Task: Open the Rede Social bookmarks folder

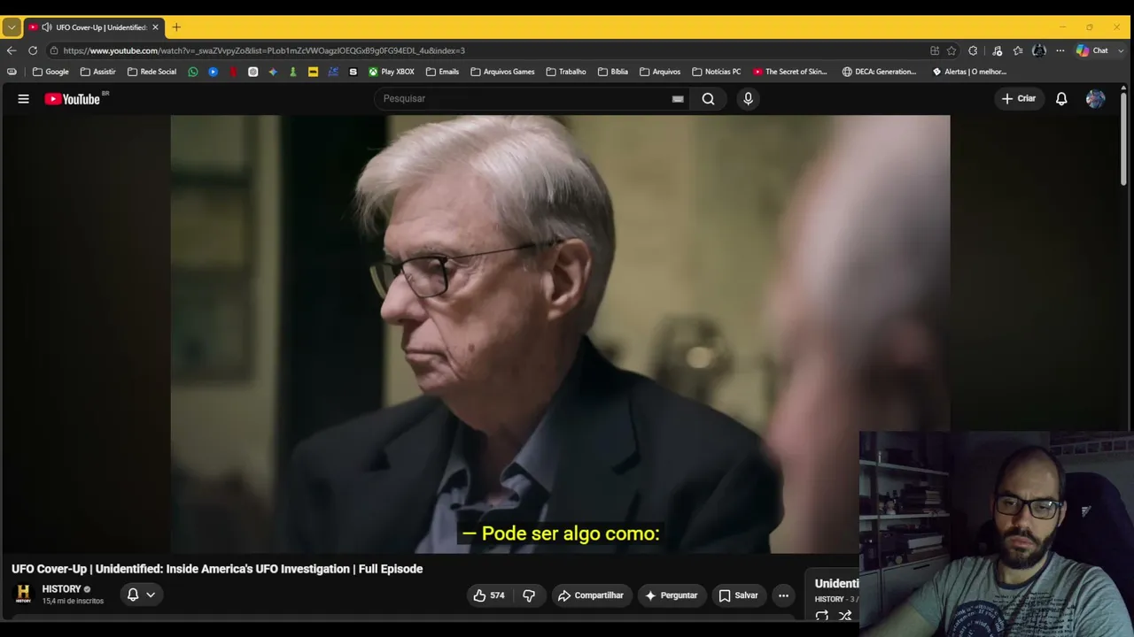Action: click(151, 72)
